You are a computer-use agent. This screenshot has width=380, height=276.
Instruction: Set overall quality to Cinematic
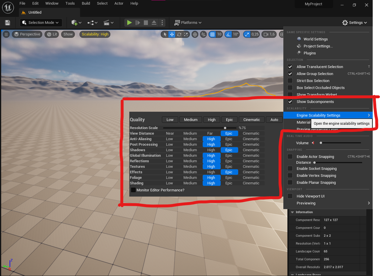[252, 120]
